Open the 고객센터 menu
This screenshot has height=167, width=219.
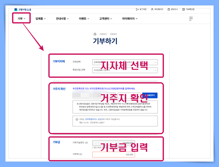click(x=105, y=19)
